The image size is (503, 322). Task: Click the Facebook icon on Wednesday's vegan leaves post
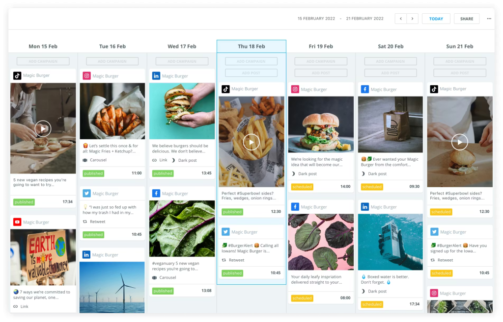coord(156,194)
